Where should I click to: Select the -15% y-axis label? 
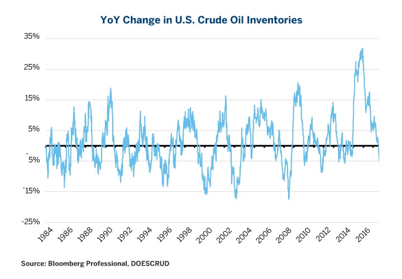[31, 191]
